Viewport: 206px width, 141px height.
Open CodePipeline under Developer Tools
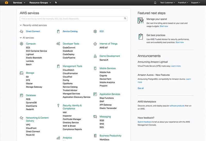pos(69,58)
